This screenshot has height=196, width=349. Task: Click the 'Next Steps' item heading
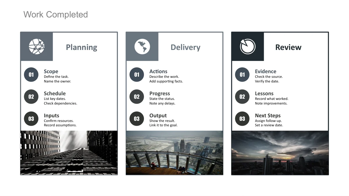[268, 116]
